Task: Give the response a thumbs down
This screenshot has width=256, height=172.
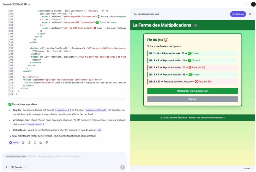Action: point(47,143)
